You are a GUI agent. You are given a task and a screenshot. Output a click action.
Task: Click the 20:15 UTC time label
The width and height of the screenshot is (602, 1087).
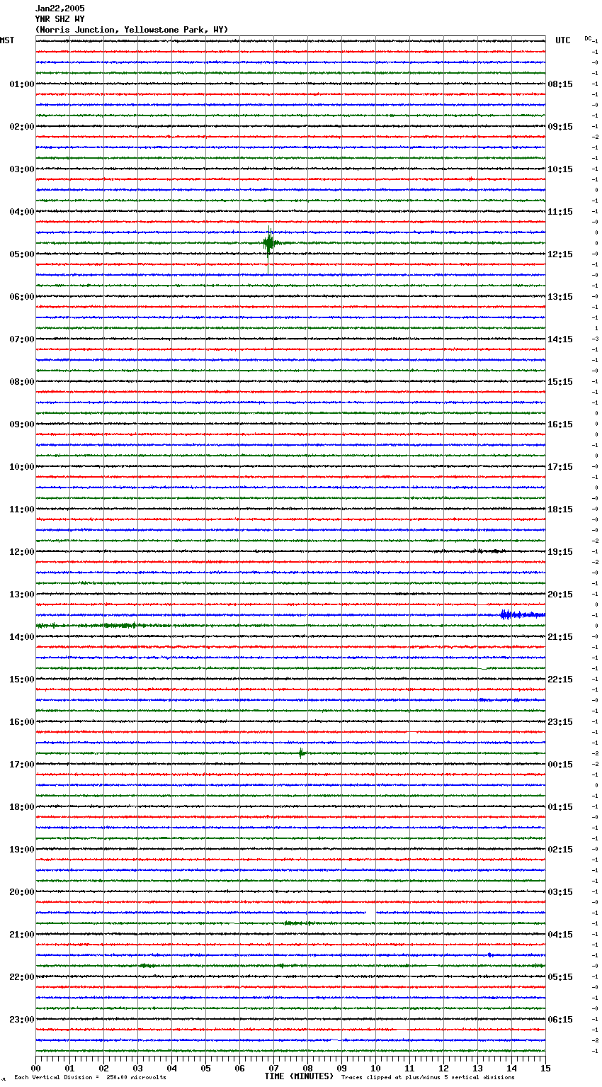tap(560, 595)
